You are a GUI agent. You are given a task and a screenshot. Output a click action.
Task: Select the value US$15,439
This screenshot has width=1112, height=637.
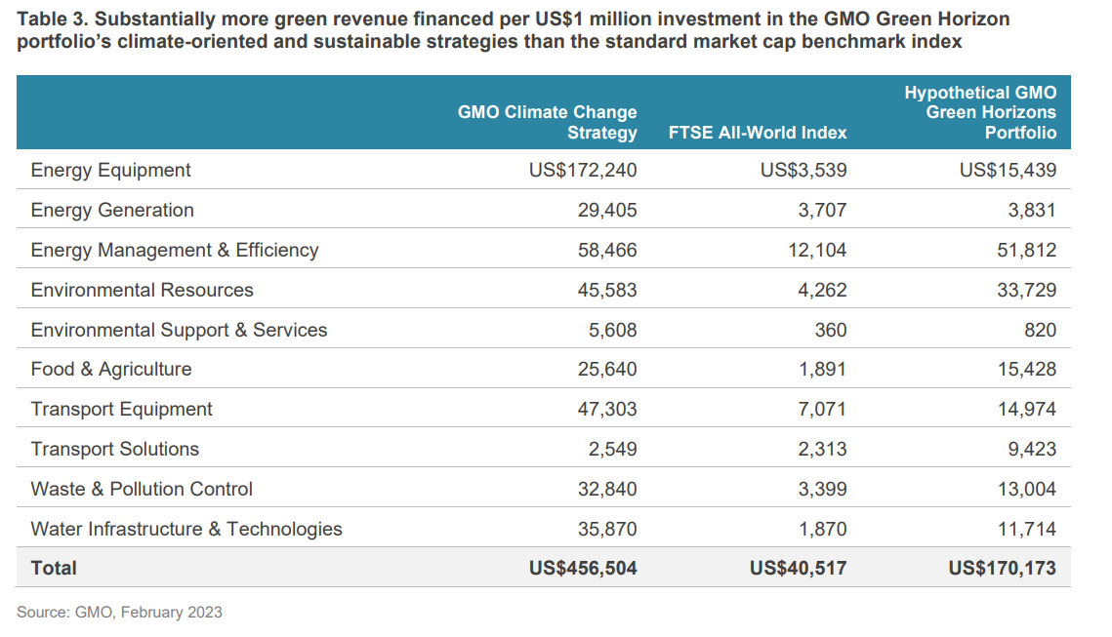1008,170
